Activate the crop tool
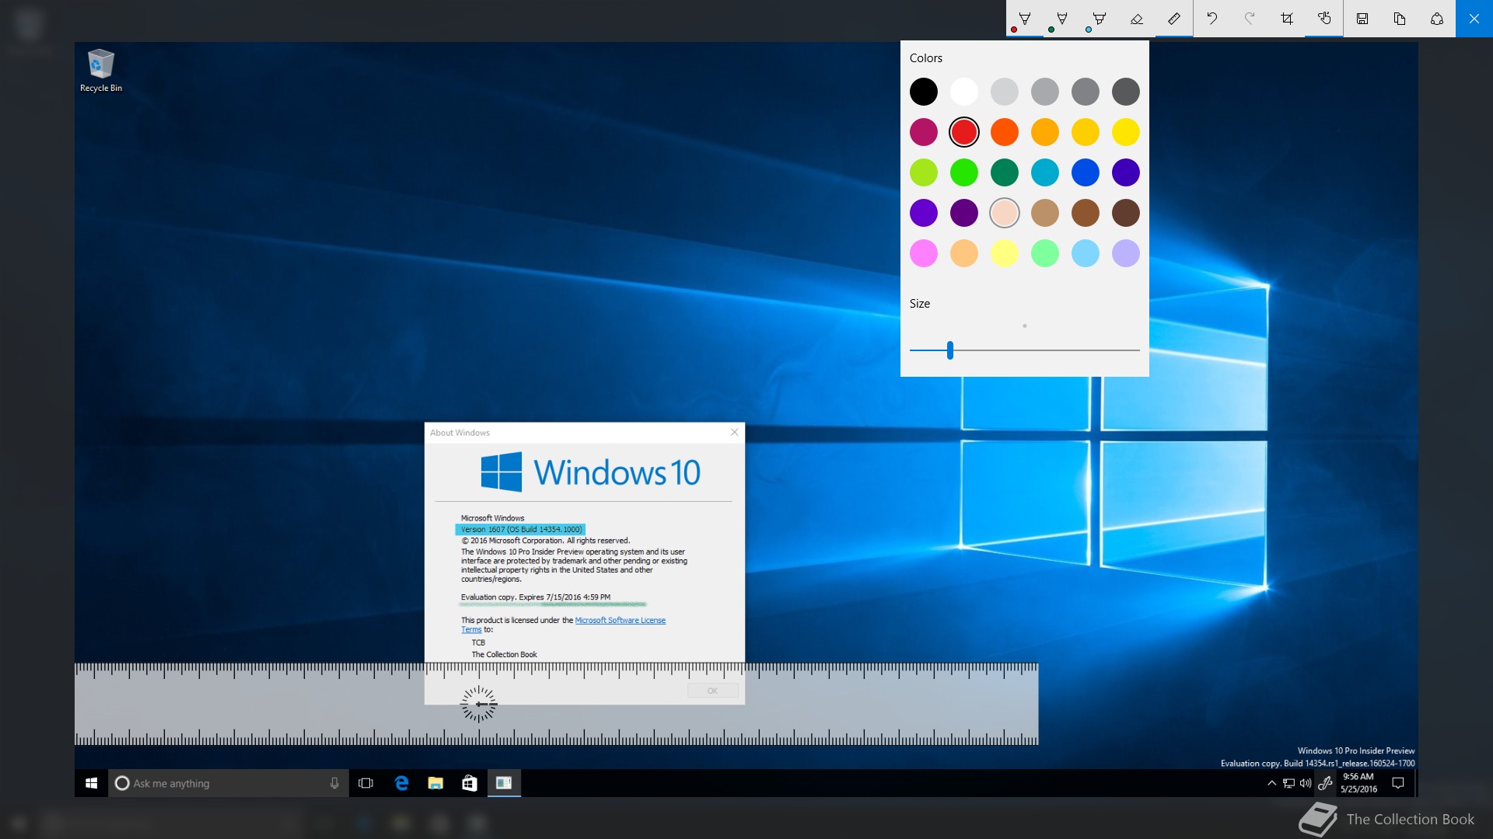The image size is (1493, 839). (1287, 19)
